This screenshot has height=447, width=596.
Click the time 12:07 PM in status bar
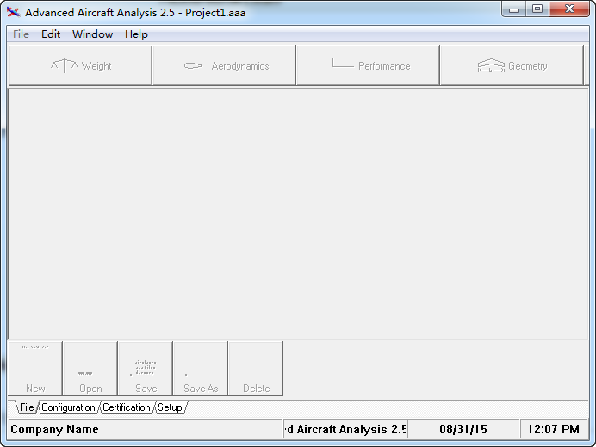[x=553, y=429]
